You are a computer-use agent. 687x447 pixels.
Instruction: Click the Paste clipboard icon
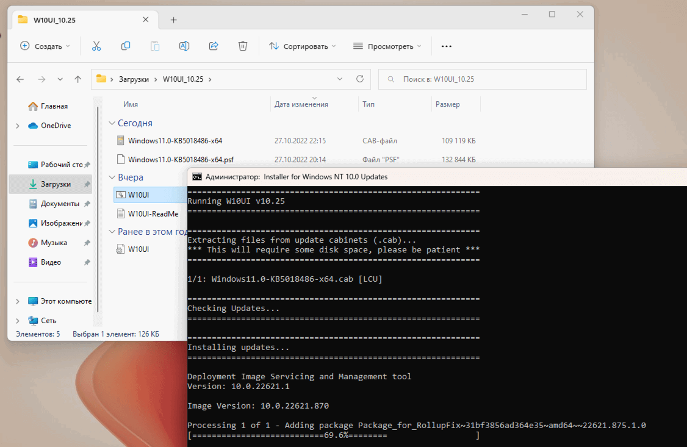(x=154, y=46)
